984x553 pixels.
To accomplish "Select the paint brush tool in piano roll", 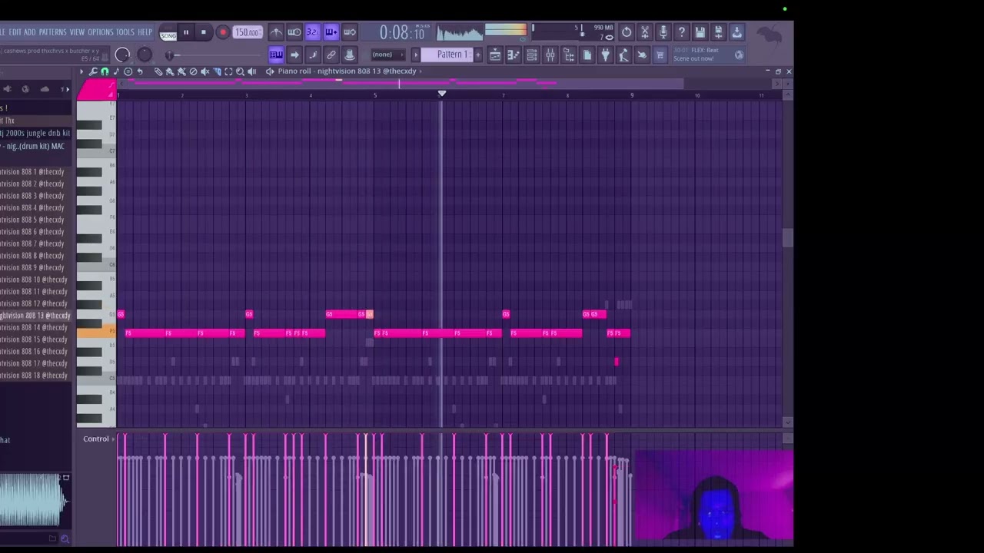I will (170, 71).
